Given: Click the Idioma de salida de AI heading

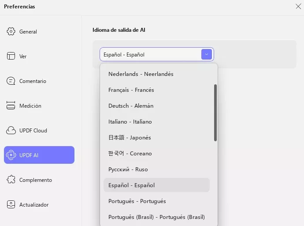Looking at the screenshot, I should coord(119,30).
